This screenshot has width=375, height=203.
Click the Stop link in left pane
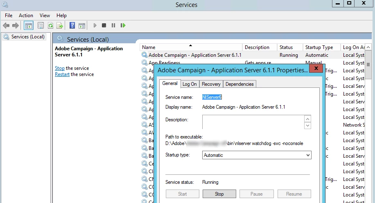59,68
